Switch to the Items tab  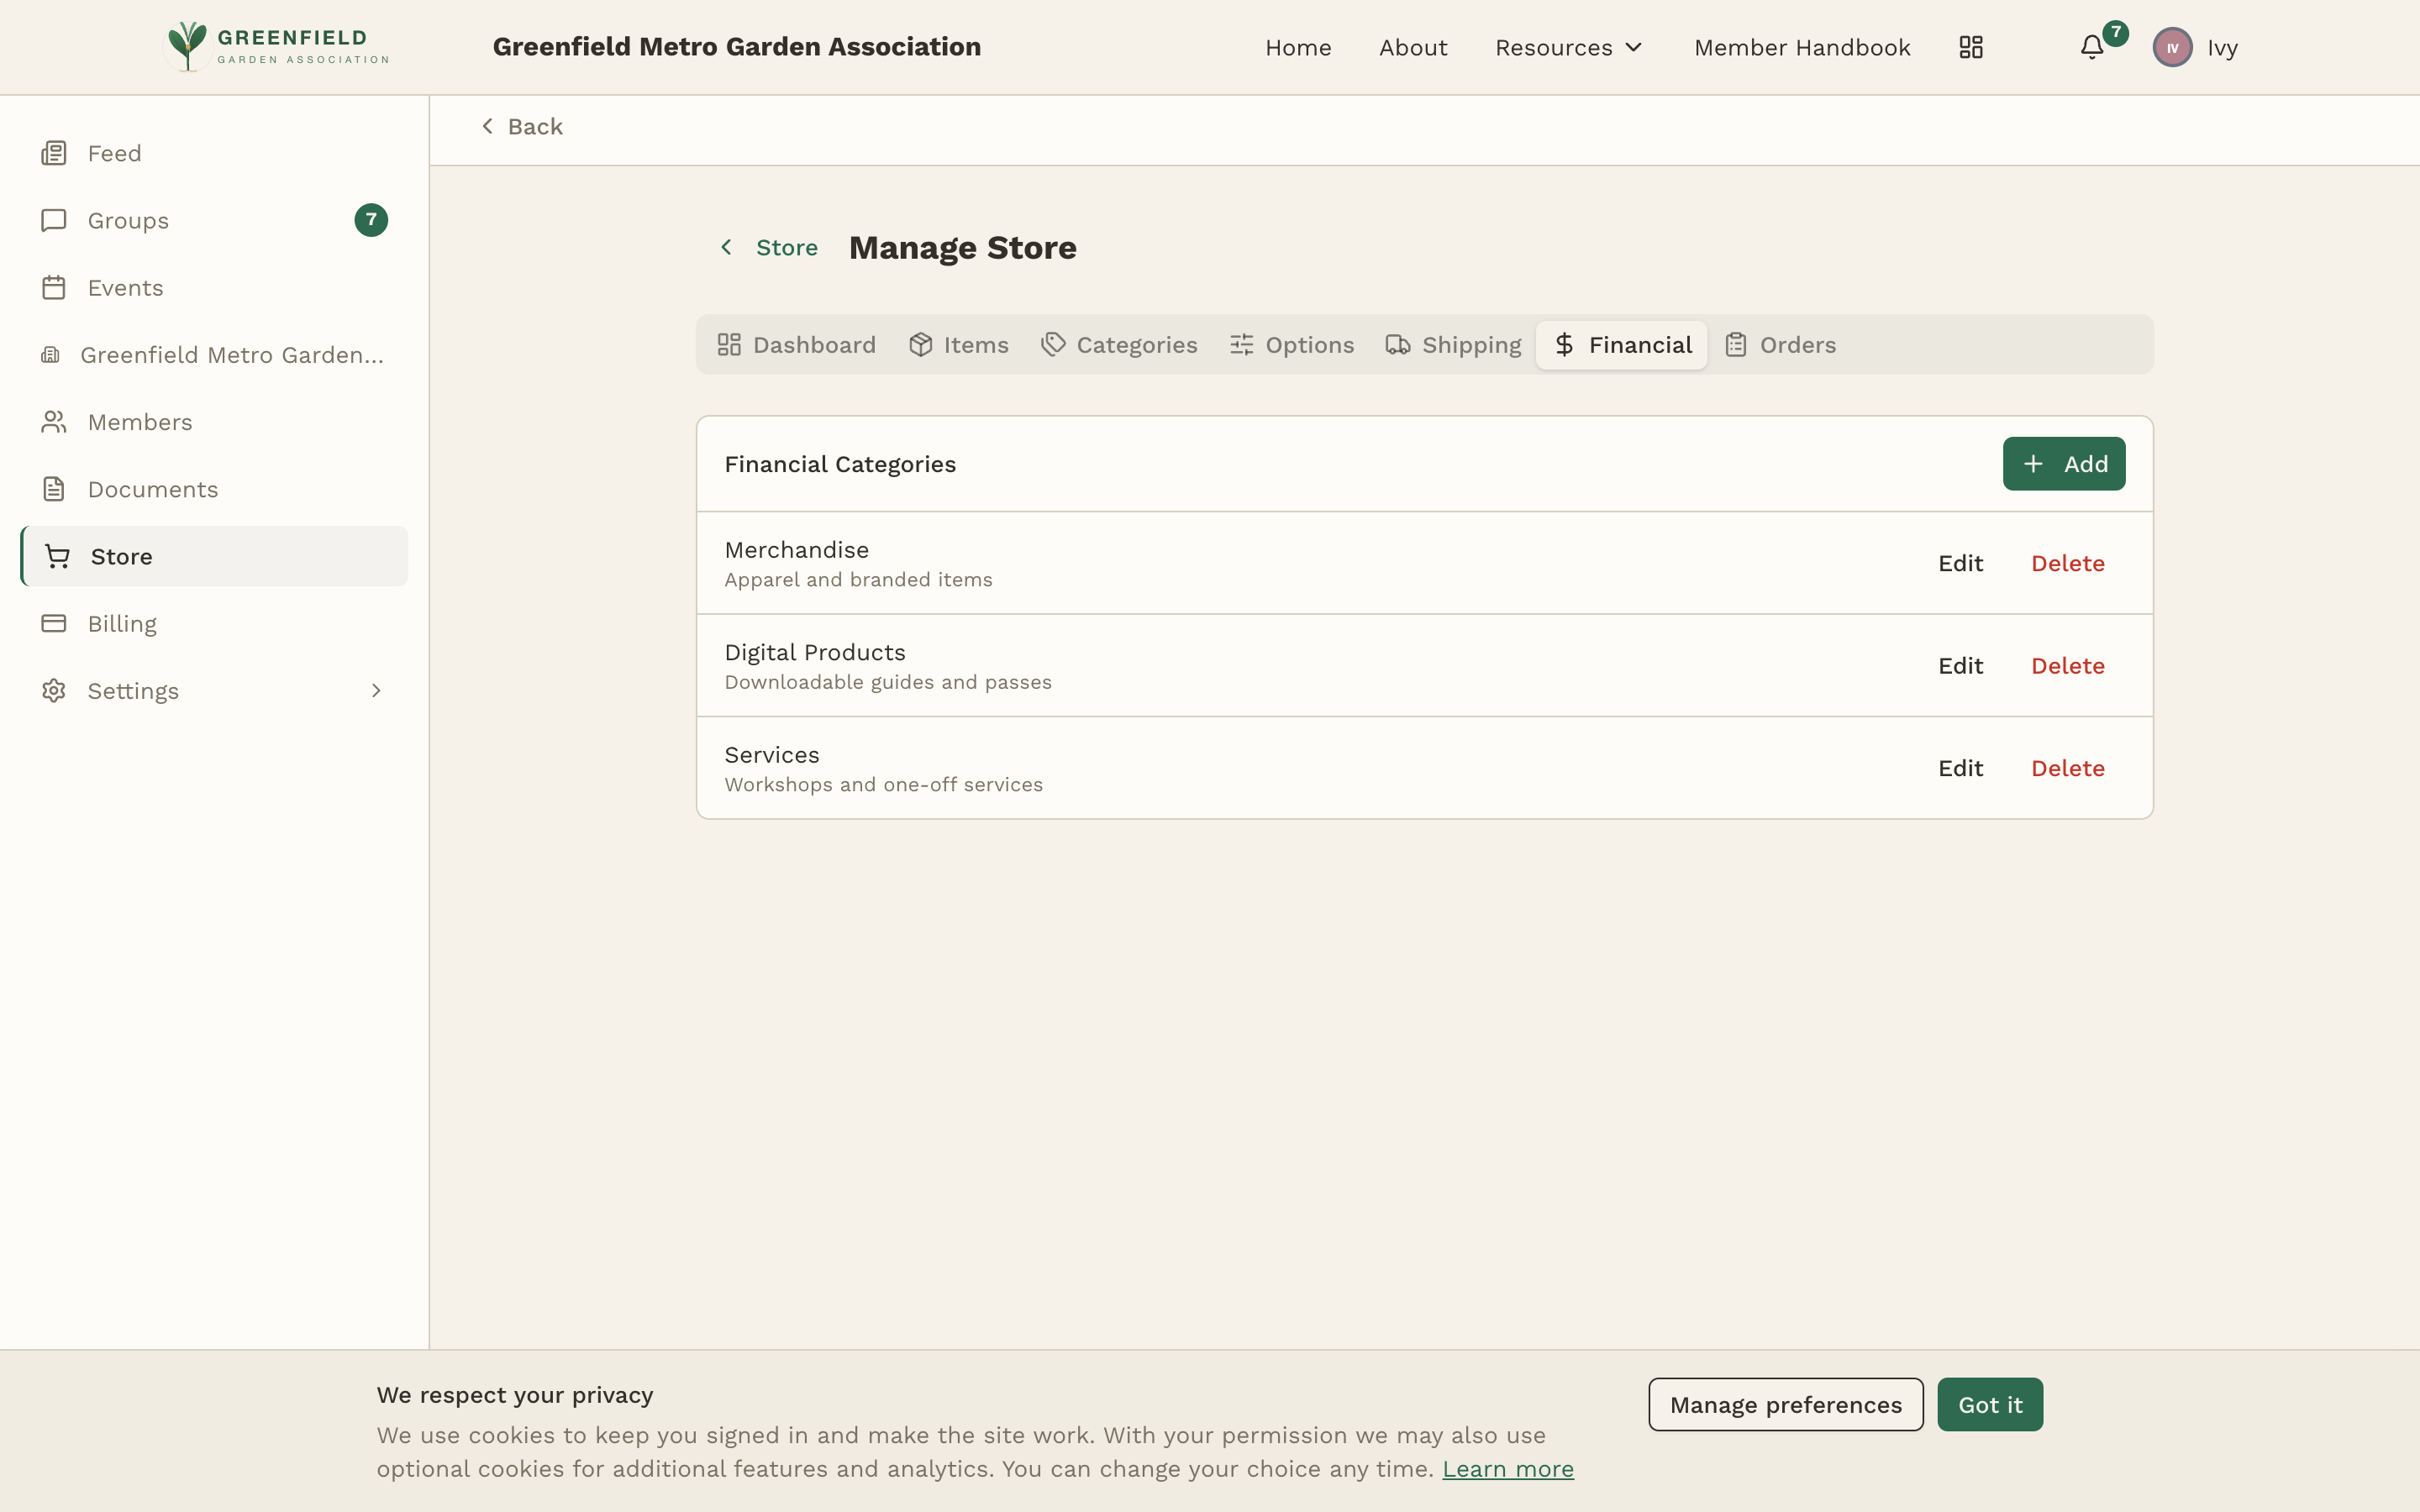(x=959, y=345)
